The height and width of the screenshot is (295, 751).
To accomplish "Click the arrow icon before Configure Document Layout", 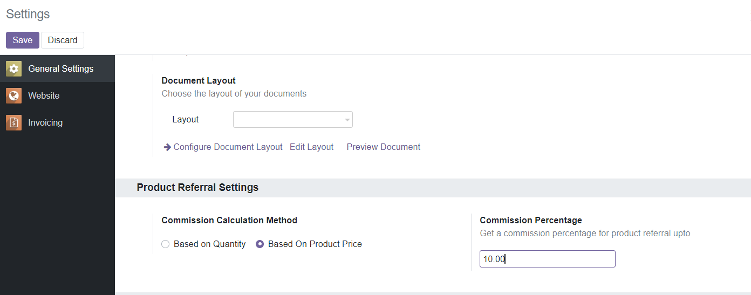I will (x=167, y=147).
